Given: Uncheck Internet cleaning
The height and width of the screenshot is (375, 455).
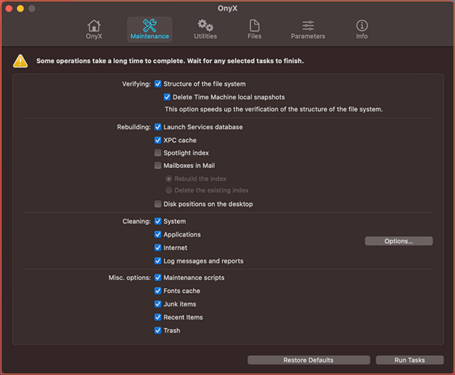Looking at the screenshot, I should pyautogui.click(x=158, y=248).
